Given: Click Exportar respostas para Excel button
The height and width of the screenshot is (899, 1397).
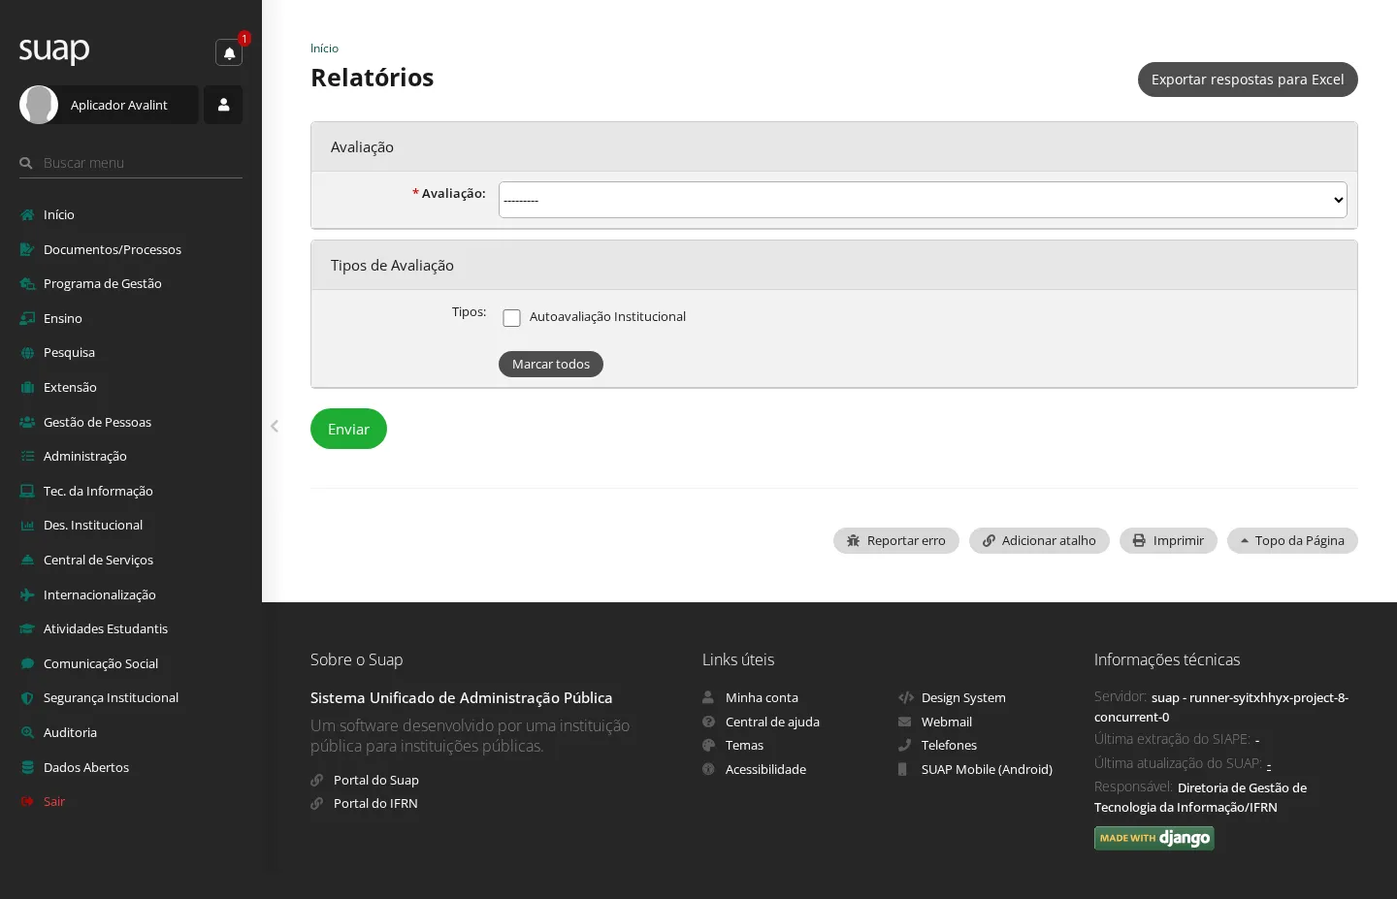Looking at the screenshot, I should click(1248, 80).
